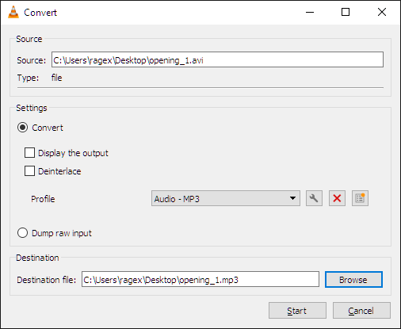The width and height of the screenshot is (401, 329).
Task: Start the conversion
Action: (297, 311)
